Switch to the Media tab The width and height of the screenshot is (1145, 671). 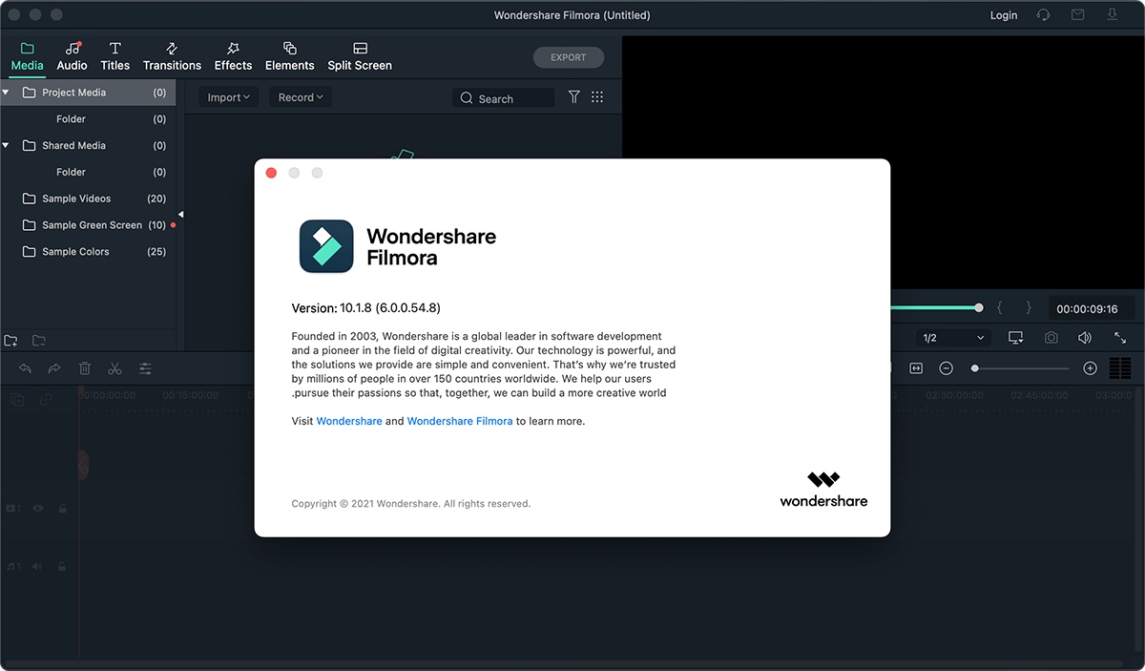click(x=27, y=57)
